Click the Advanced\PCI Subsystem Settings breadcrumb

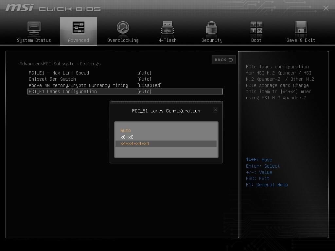click(60, 64)
